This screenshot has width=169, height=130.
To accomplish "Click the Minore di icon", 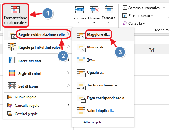I will pos(81,48).
